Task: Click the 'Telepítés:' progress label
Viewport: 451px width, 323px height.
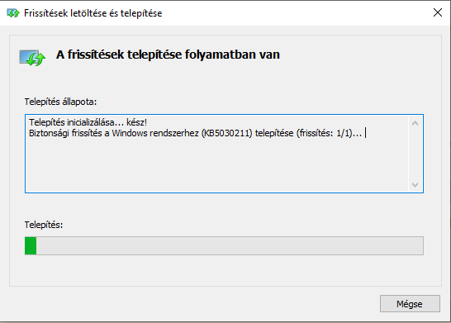Action: (x=44, y=225)
